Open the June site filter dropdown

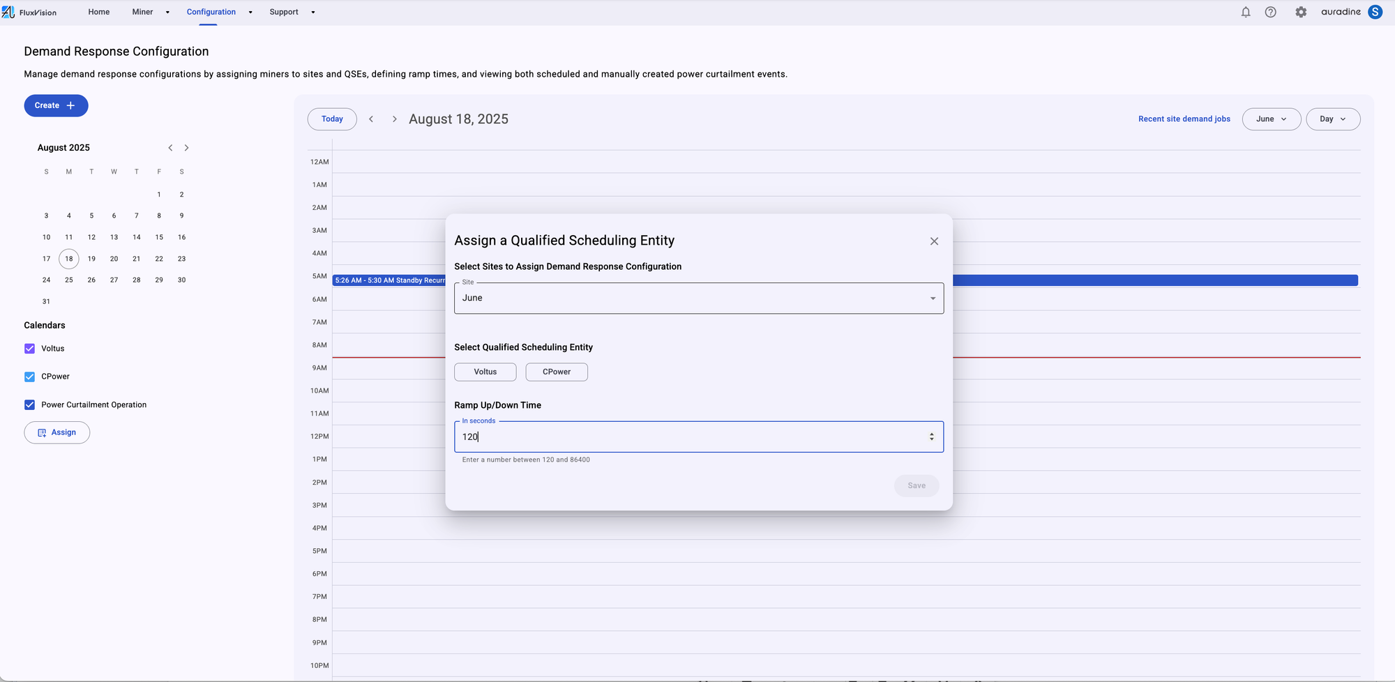click(1272, 119)
